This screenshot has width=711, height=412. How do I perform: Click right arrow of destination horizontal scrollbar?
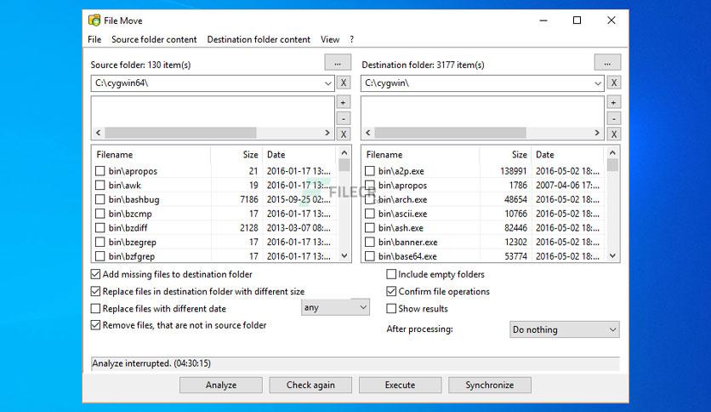tap(597, 133)
